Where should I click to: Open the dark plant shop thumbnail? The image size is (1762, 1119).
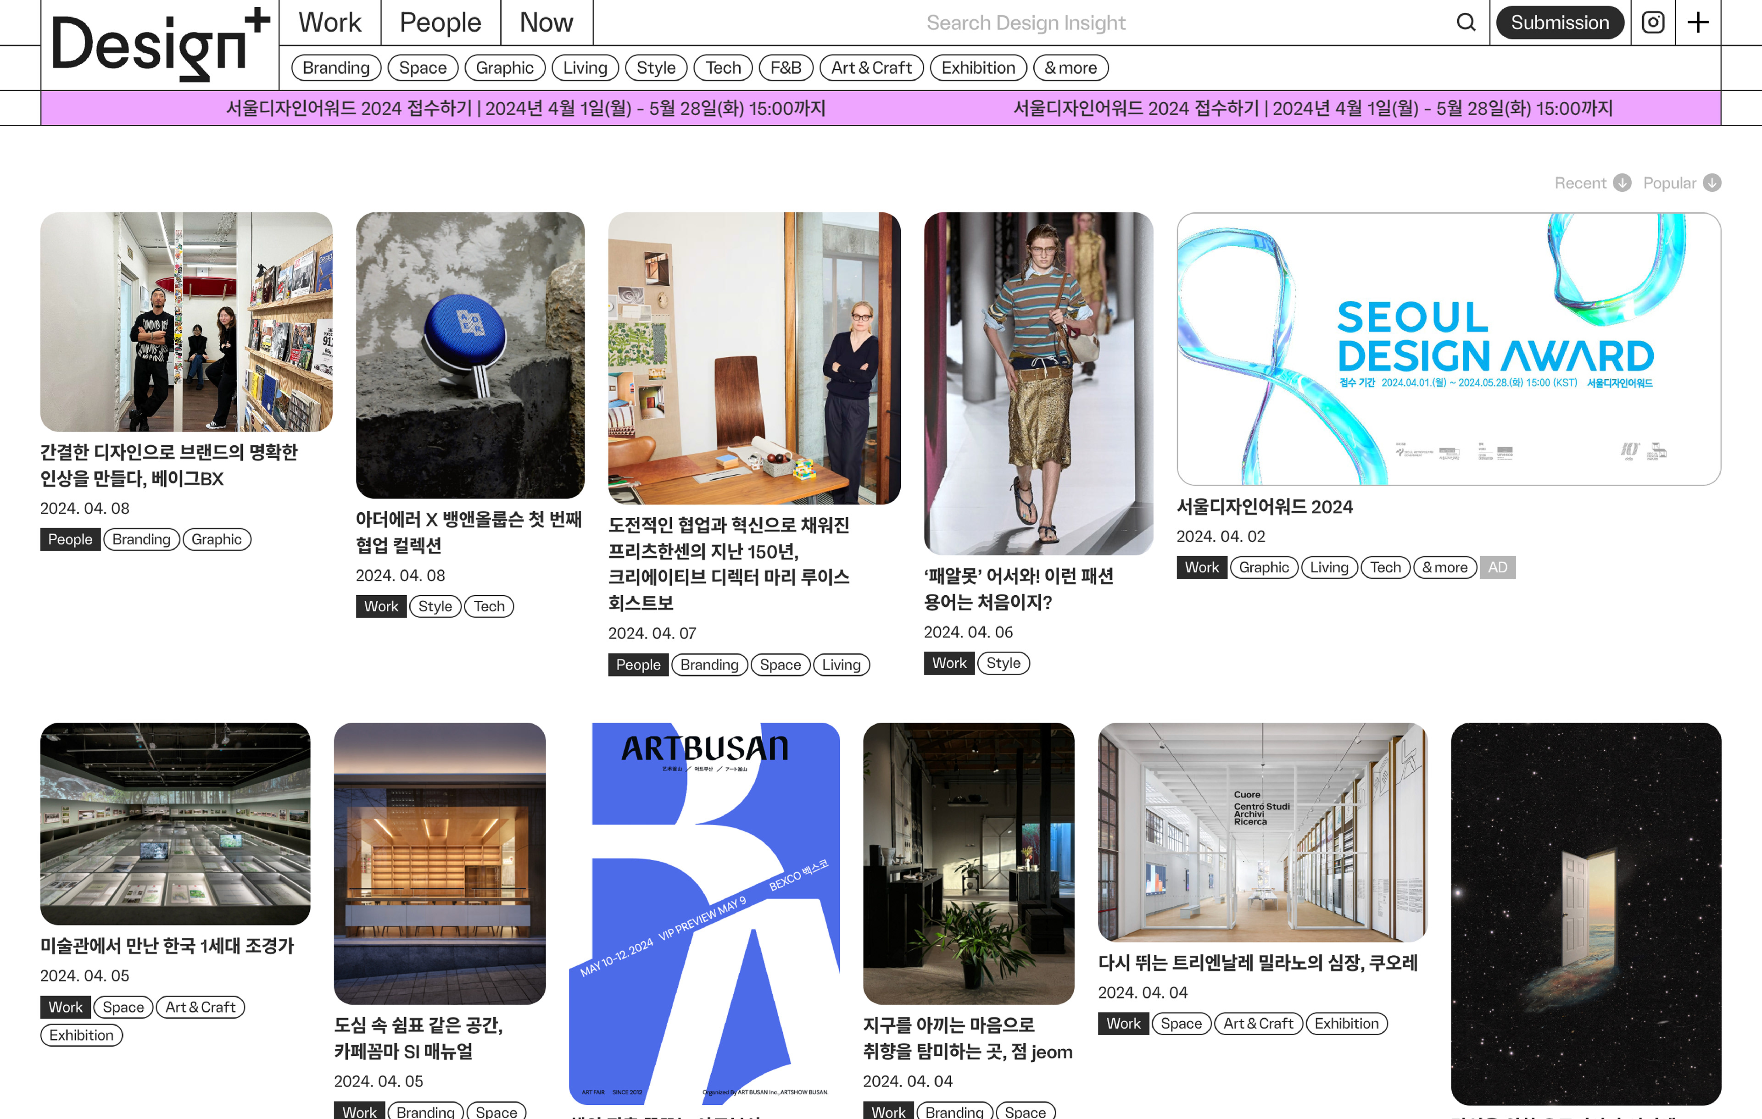(969, 863)
